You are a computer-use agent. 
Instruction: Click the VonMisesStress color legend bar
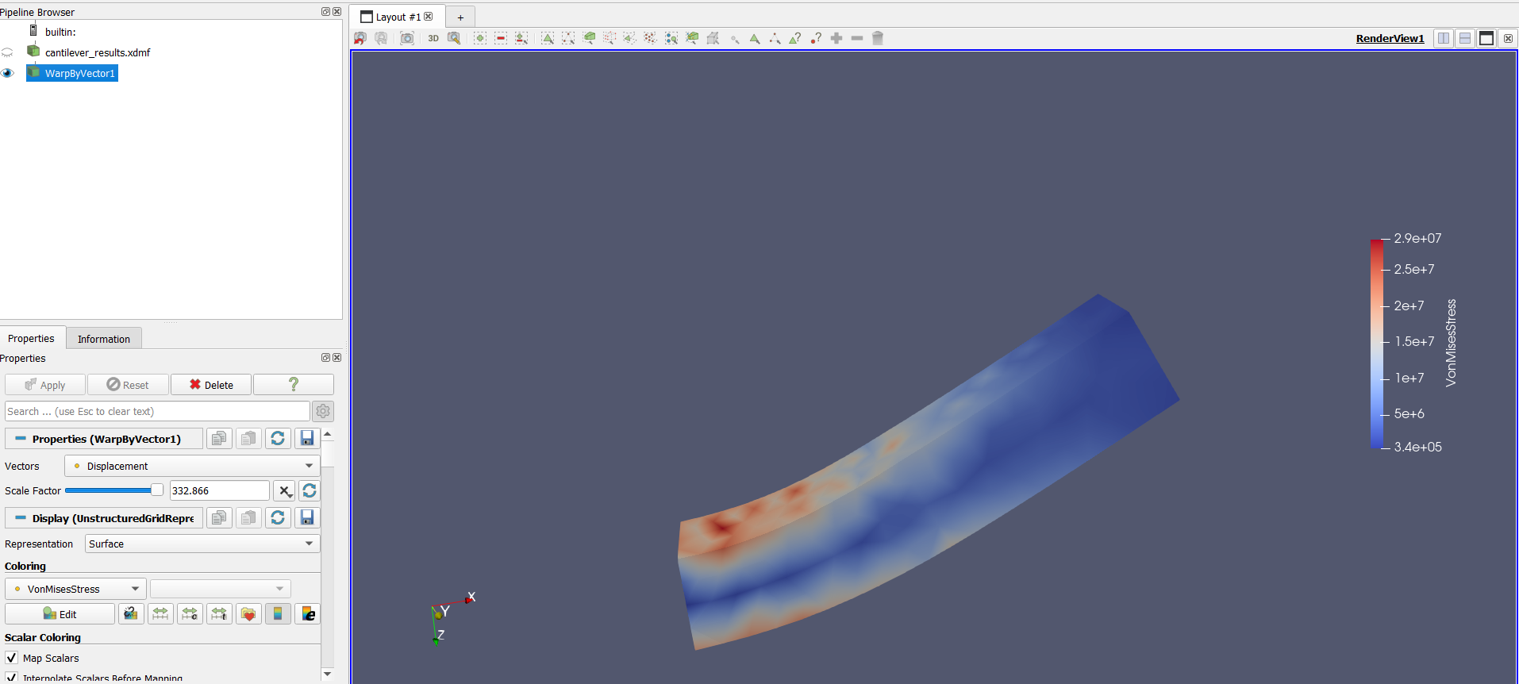[1377, 343]
